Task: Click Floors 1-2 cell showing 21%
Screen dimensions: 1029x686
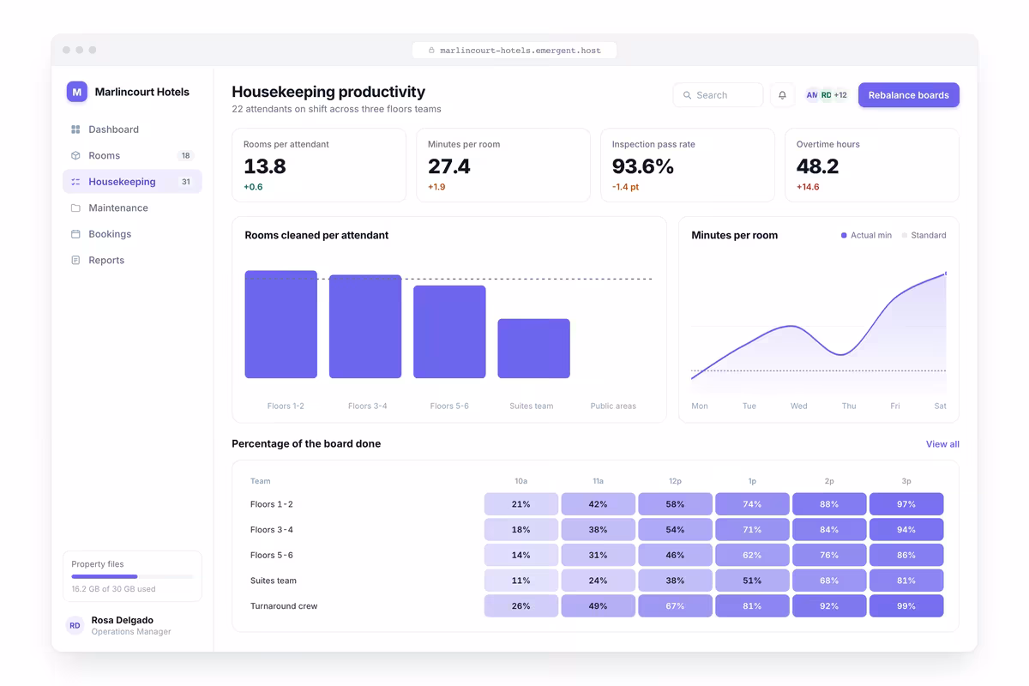Action: tap(521, 504)
